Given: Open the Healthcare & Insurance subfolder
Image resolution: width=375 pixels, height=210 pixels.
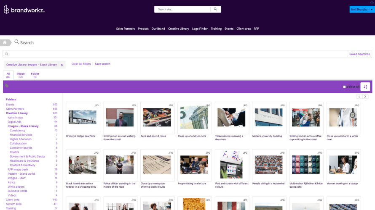Looking at the screenshot, I should (24, 161).
